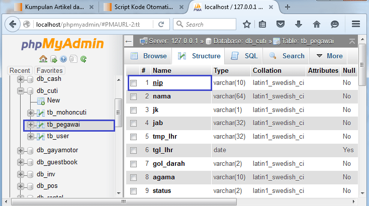Show the Favorites tables list

(x=50, y=70)
